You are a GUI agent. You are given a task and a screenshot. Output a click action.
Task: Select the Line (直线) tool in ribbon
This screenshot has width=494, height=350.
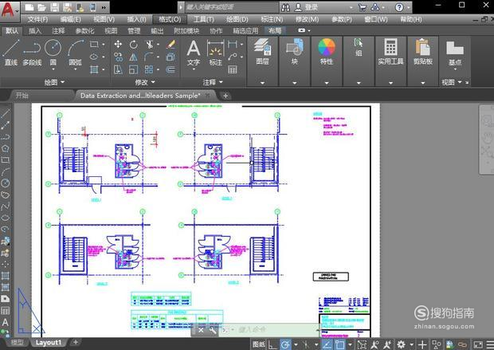pyautogui.click(x=10, y=53)
